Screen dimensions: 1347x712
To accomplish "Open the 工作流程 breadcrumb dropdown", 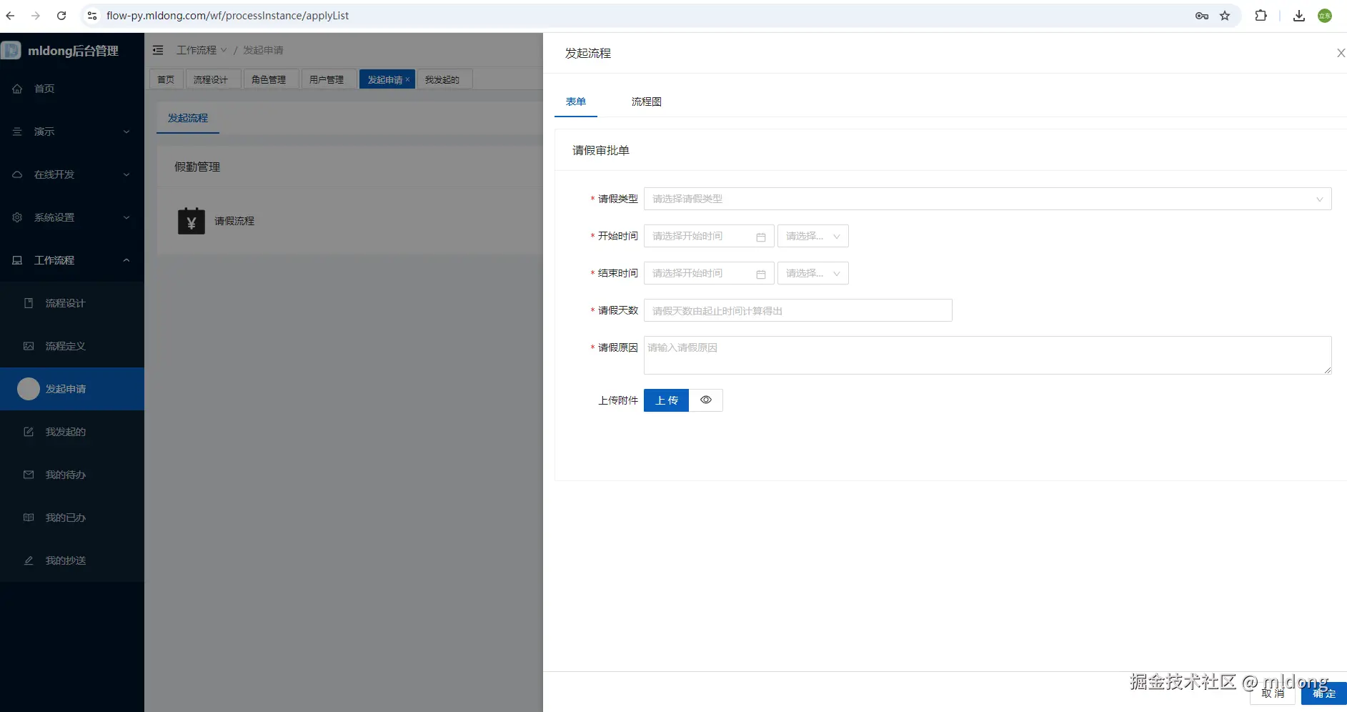I will pyautogui.click(x=202, y=50).
